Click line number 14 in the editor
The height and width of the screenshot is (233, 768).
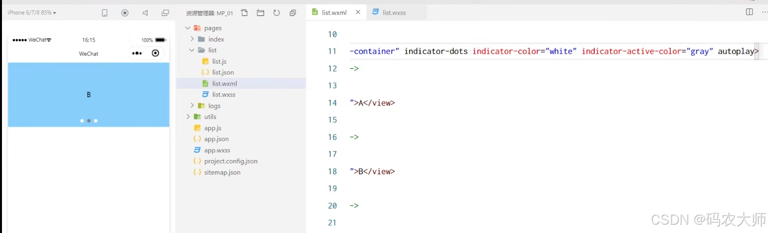(332, 103)
